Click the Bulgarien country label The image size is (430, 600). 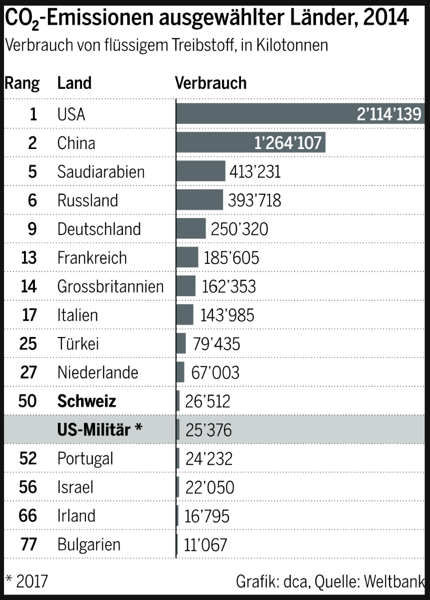point(89,544)
